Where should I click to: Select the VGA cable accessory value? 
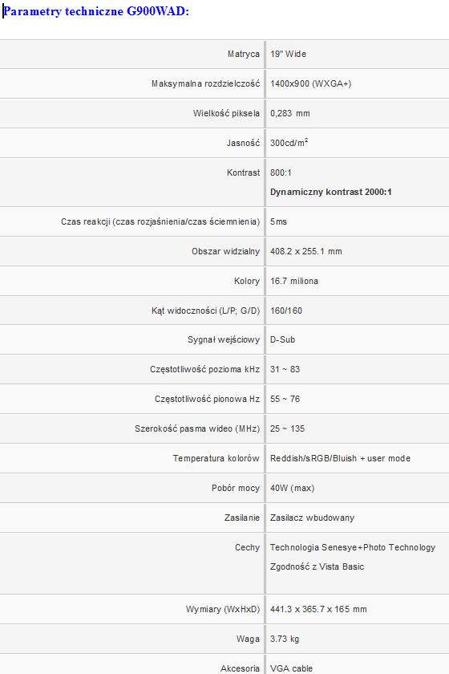tap(291, 669)
